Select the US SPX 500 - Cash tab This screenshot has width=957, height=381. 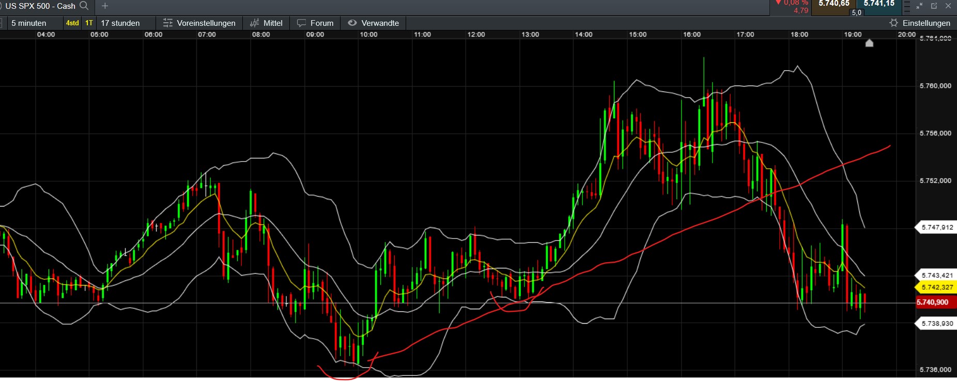point(40,6)
